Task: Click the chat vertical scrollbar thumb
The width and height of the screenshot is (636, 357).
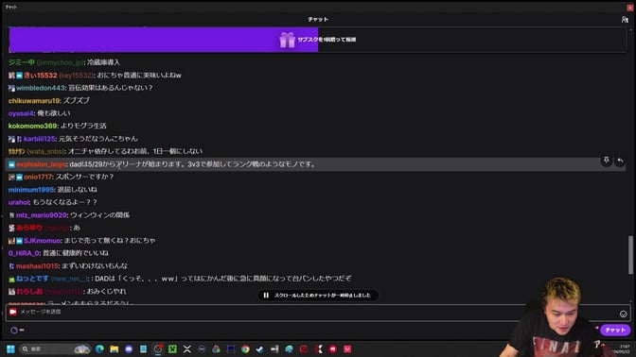Action: tap(630, 255)
